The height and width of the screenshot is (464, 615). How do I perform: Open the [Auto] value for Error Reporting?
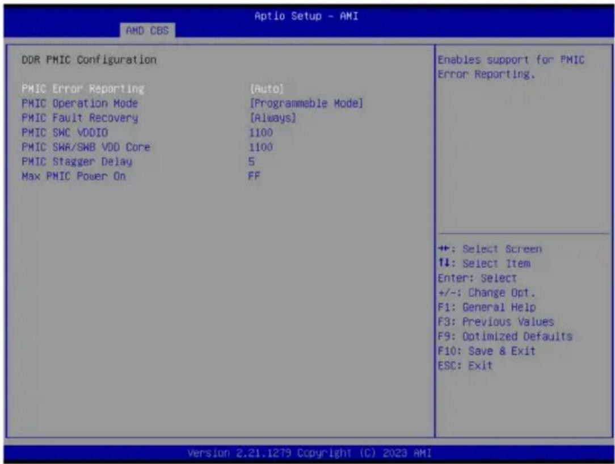pyautogui.click(x=267, y=89)
